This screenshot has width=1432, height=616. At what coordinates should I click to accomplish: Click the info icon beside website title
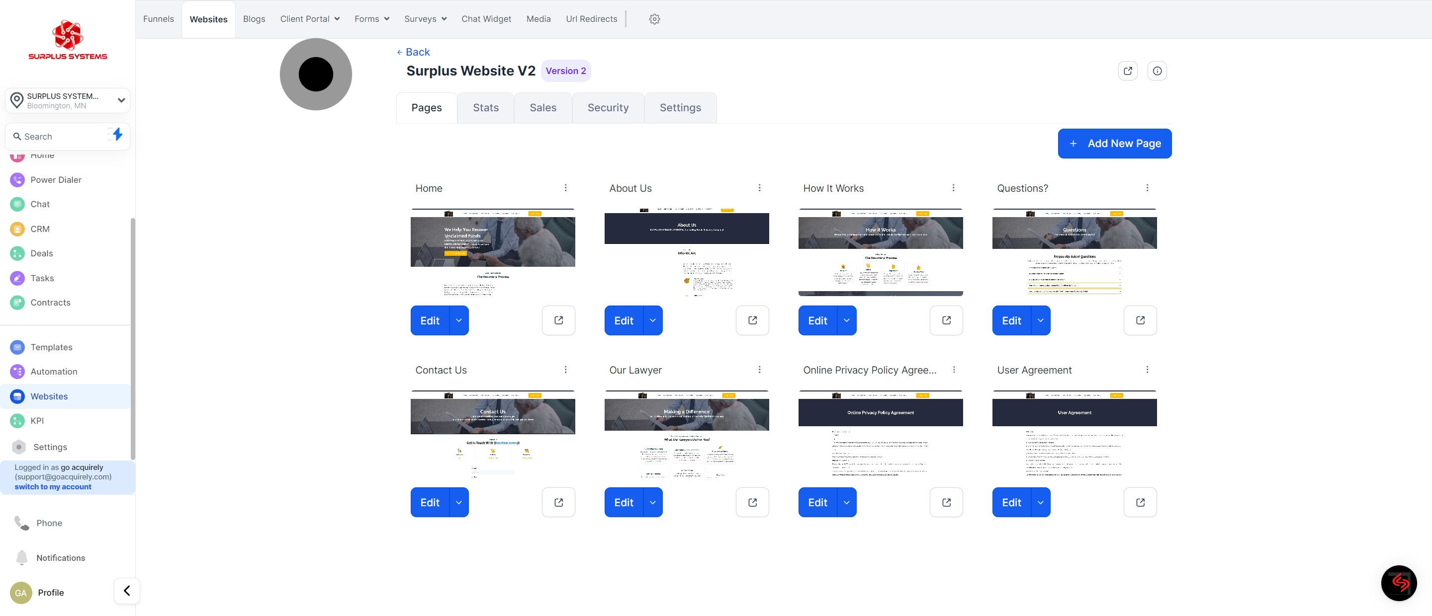tap(1157, 71)
